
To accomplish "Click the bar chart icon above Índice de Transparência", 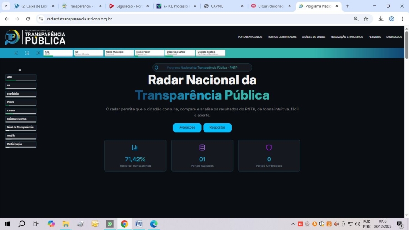I will [135, 147].
